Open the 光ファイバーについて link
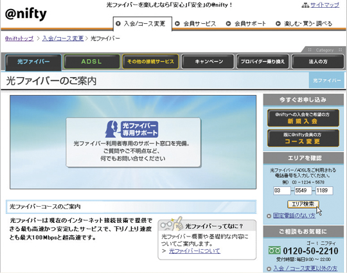 195,251
